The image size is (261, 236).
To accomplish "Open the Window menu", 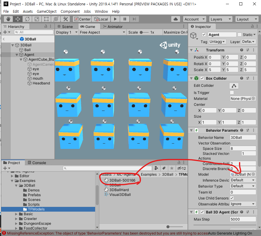I will click(x=101, y=12).
